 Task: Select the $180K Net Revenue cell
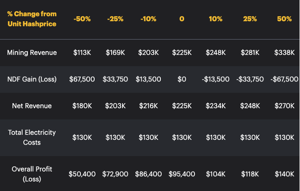(x=81, y=106)
